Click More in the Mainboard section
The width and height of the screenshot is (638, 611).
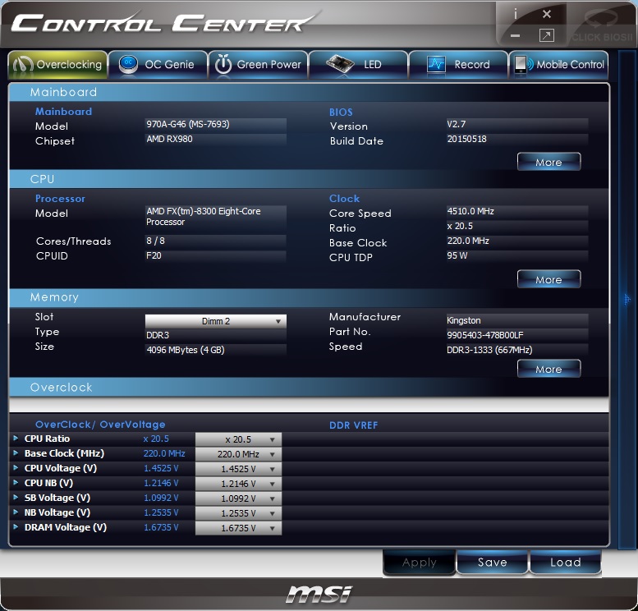click(548, 162)
